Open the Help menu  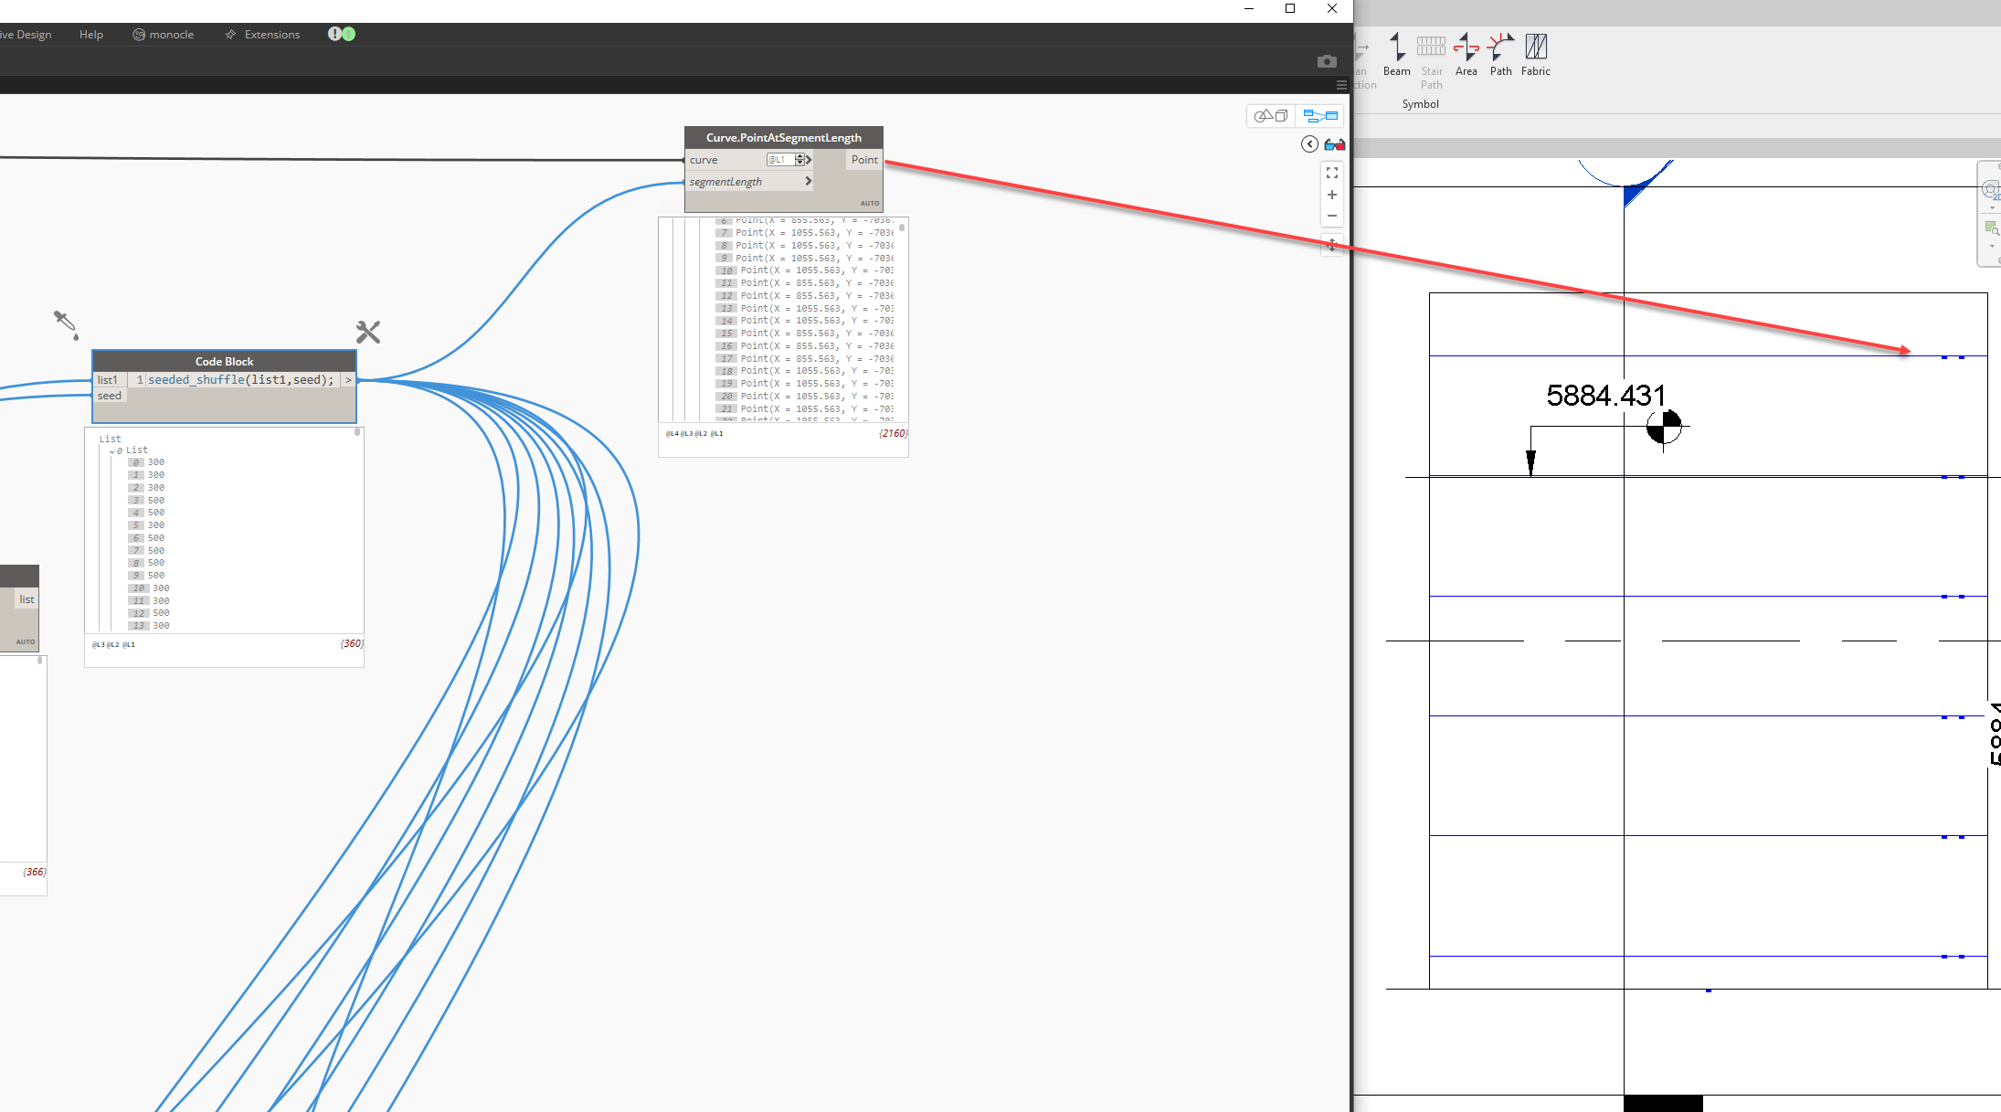point(91,35)
